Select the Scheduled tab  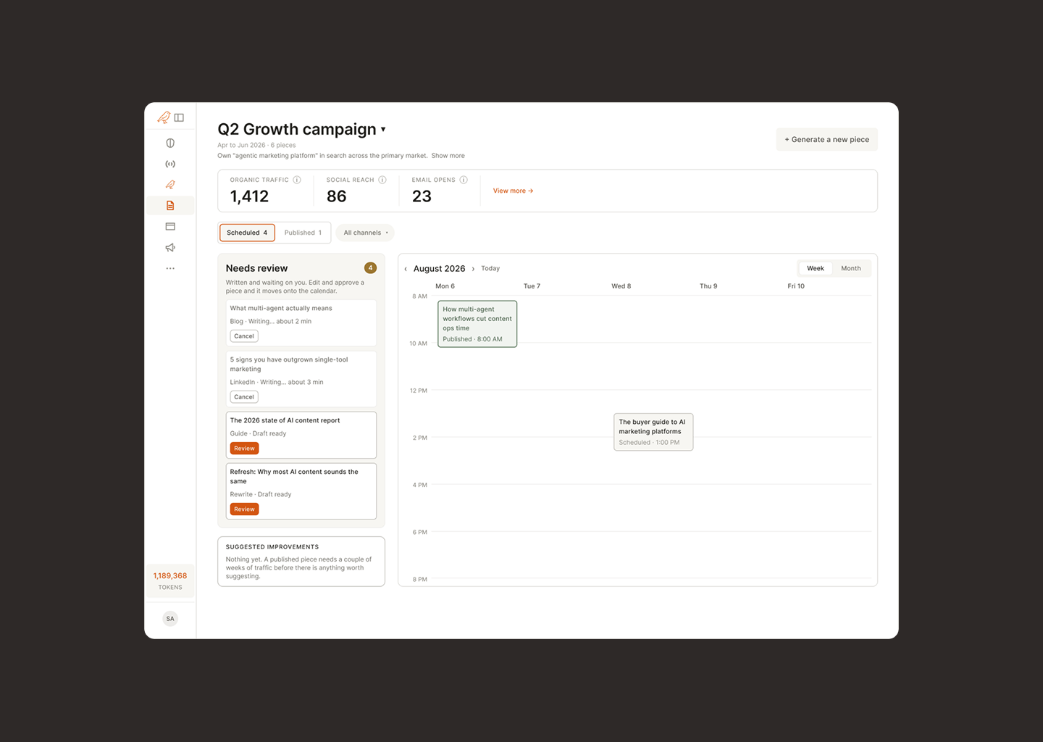[247, 233]
